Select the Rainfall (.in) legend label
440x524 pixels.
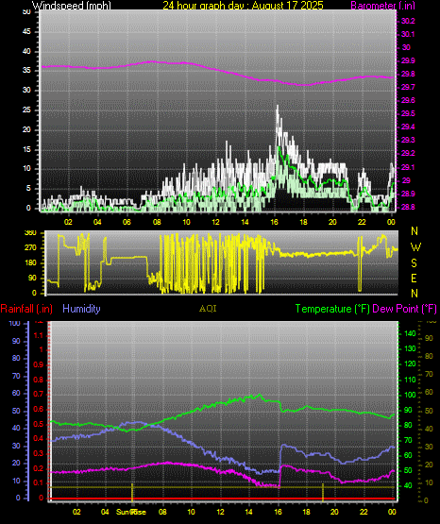pyautogui.click(x=26, y=309)
